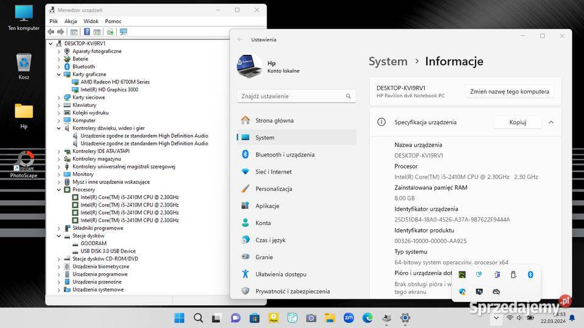Launch PhotoScape desktop shortcut
This screenshot has height=328, width=584.
coord(24,164)
